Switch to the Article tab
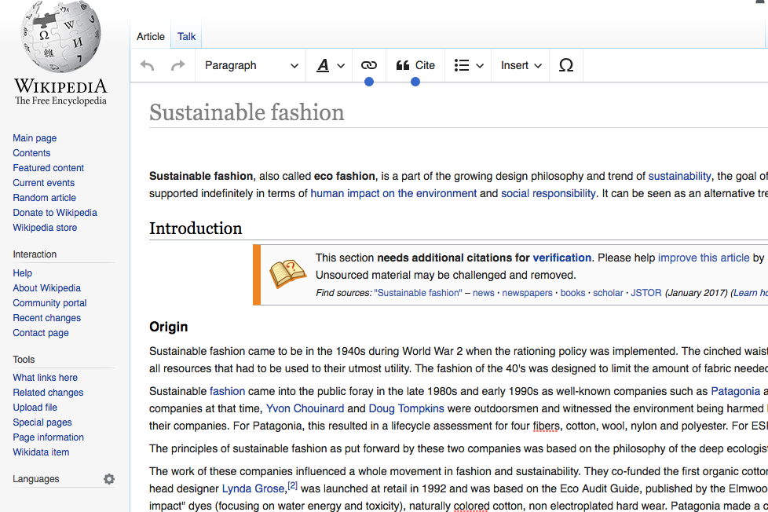The width and height of the screenshot is (768, 512). tap(150, 36)
